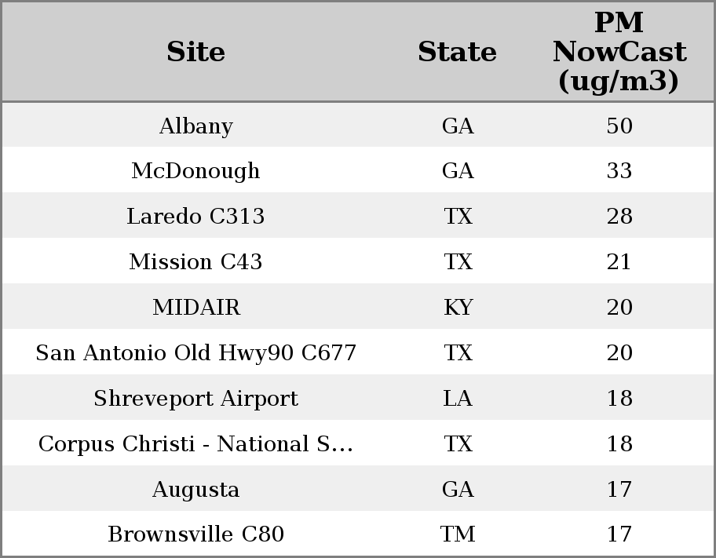Select the TM state cell
This screenshot has width=716, height=558.
click(x=458, y=534)
